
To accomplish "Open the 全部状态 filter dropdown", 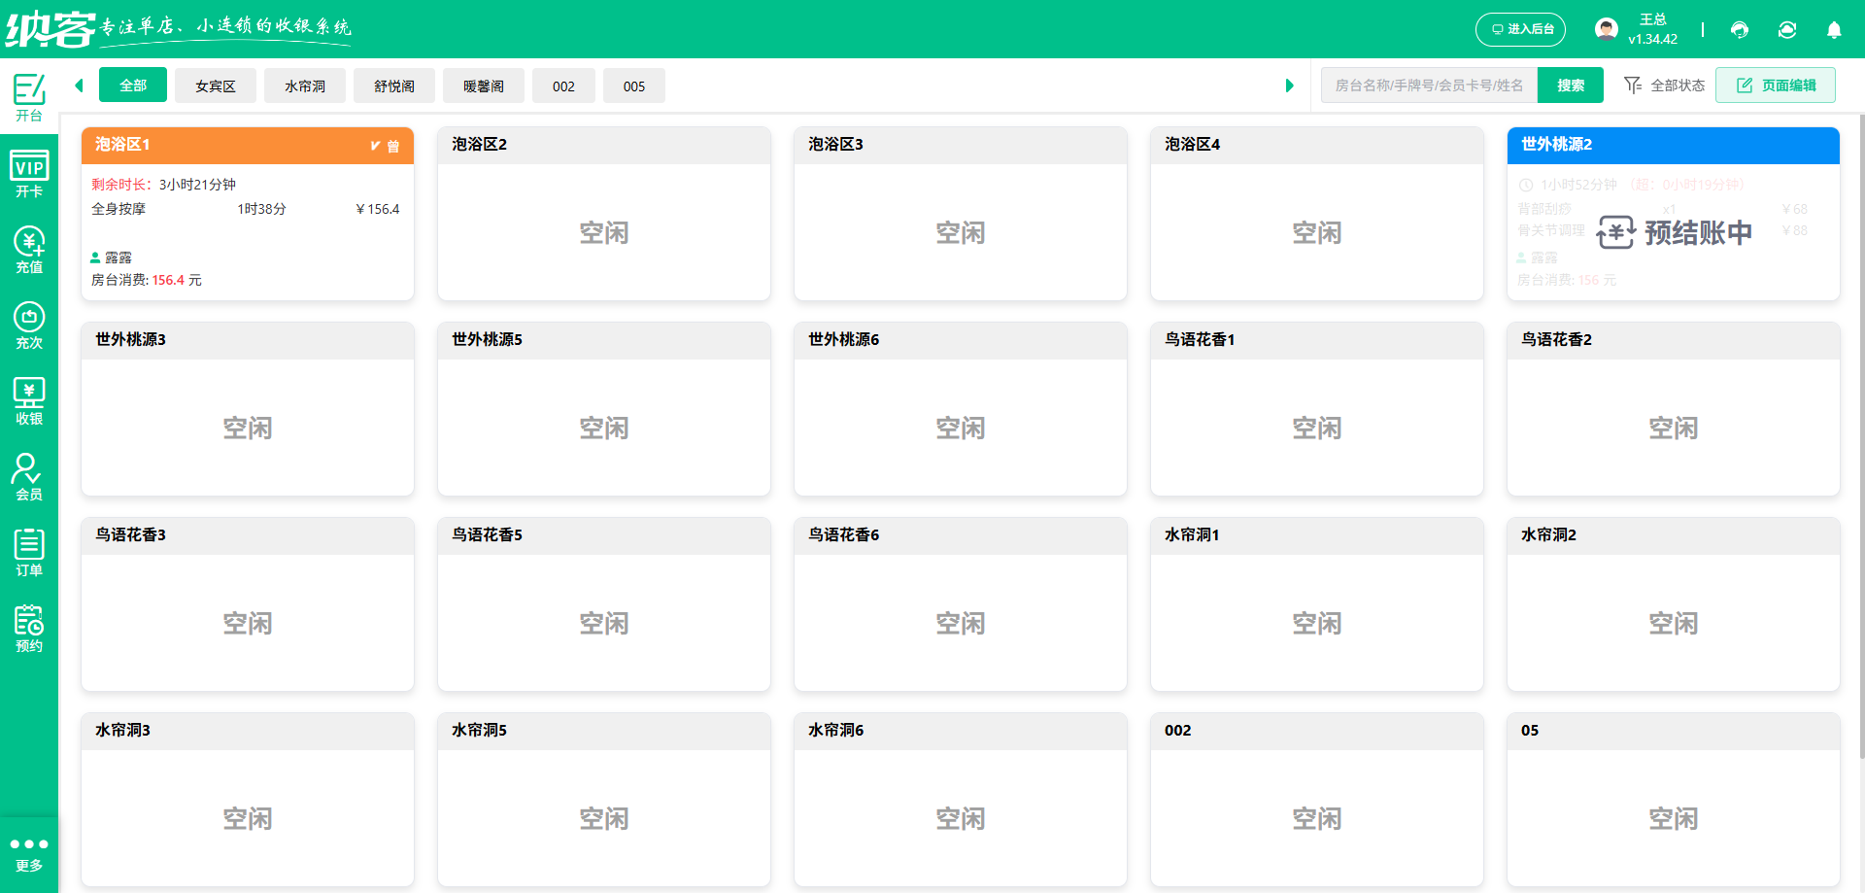I will tap(1665, 86).
